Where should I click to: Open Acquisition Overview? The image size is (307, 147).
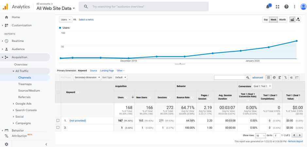[x=21, y=64]
